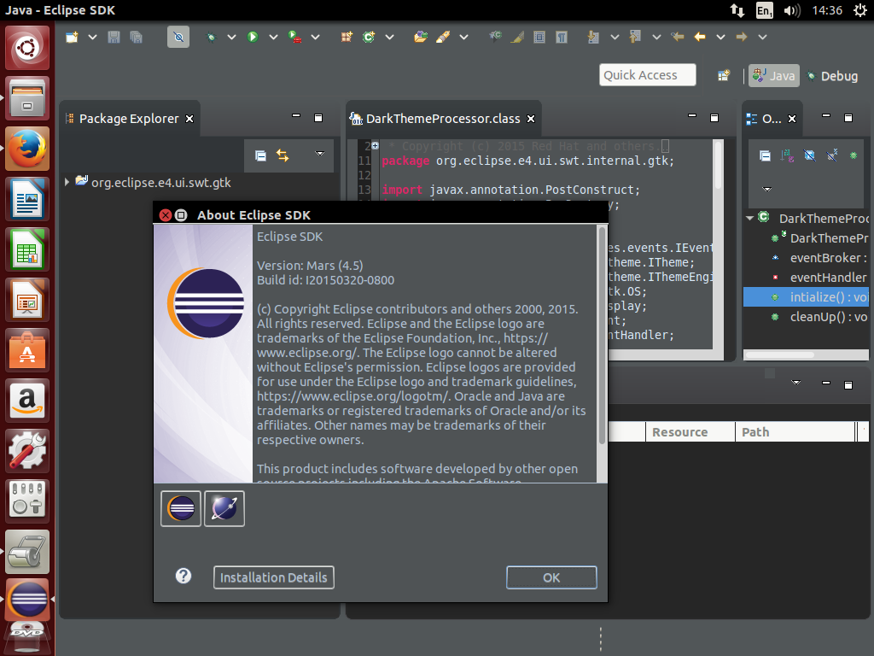The height and width of the screenshot is (656, 874).
Task: Open Package Explorer view menu arrow
Action: 320,154
